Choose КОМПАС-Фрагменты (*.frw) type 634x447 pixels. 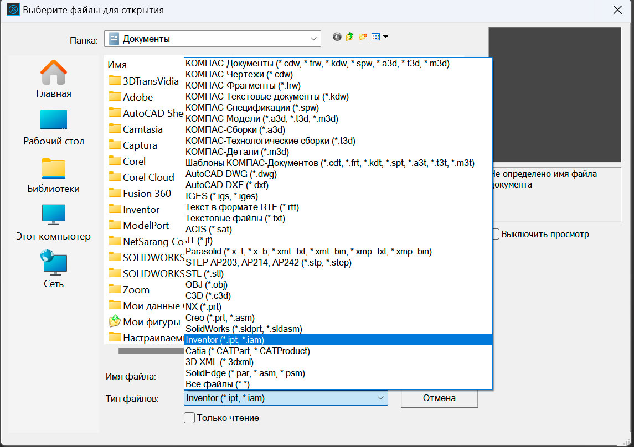338,86
